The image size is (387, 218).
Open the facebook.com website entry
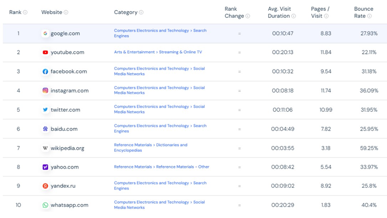[x=69, y=72]
